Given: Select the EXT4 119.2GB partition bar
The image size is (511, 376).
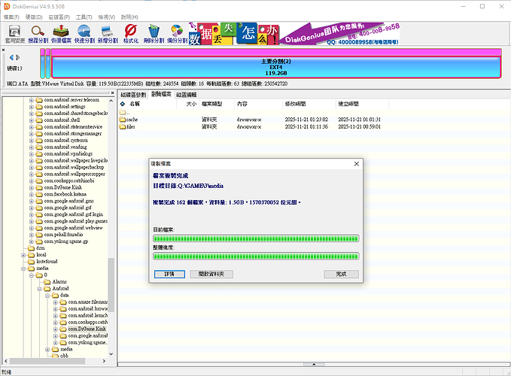Looking at the screenshot, I should point(275,66).
